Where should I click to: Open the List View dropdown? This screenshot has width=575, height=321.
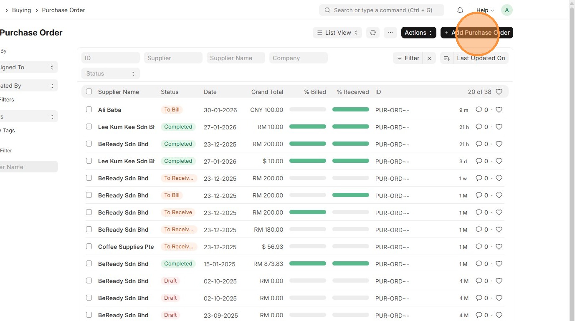tap(337, 33)
